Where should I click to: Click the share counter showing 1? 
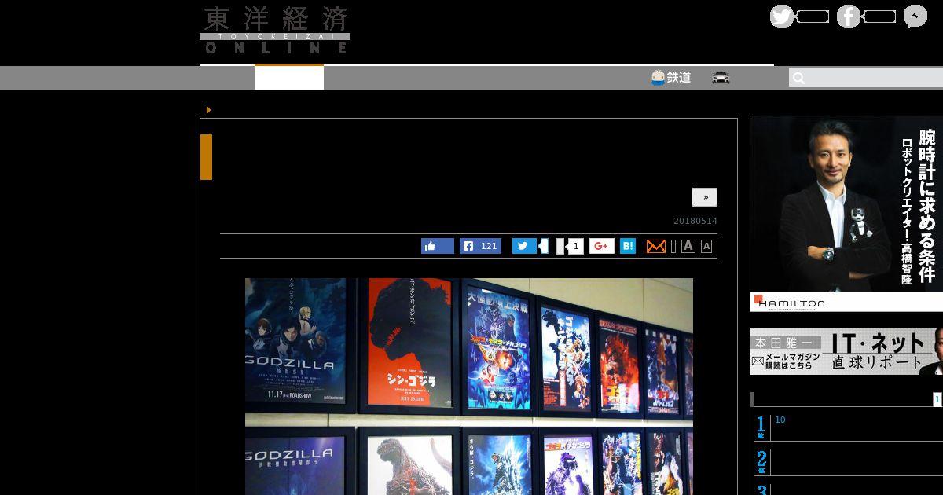point(575,246)
